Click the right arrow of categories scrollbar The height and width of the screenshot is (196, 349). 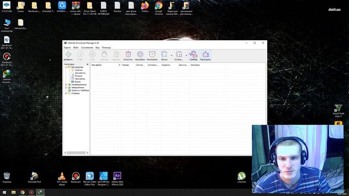[87, 152]
